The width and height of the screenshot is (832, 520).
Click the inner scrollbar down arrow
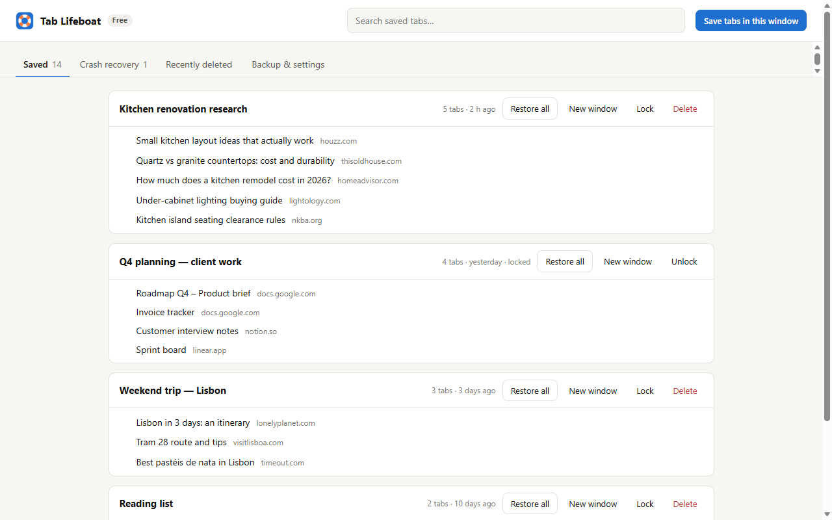[x=817, y=71]
